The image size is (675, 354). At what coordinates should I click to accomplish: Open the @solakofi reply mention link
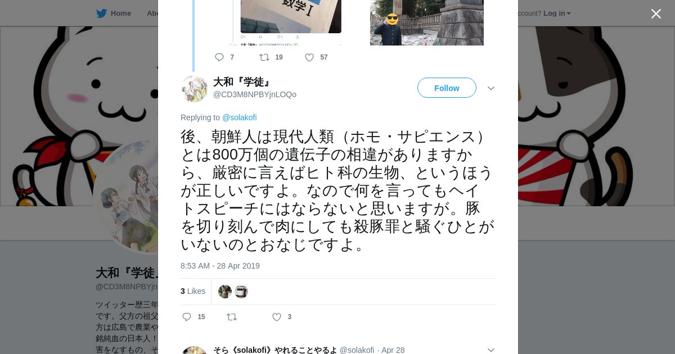pyautogui.click(x=240, y=117)
